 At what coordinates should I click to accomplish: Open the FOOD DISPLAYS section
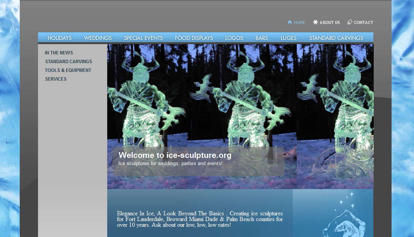pos(194,38)
